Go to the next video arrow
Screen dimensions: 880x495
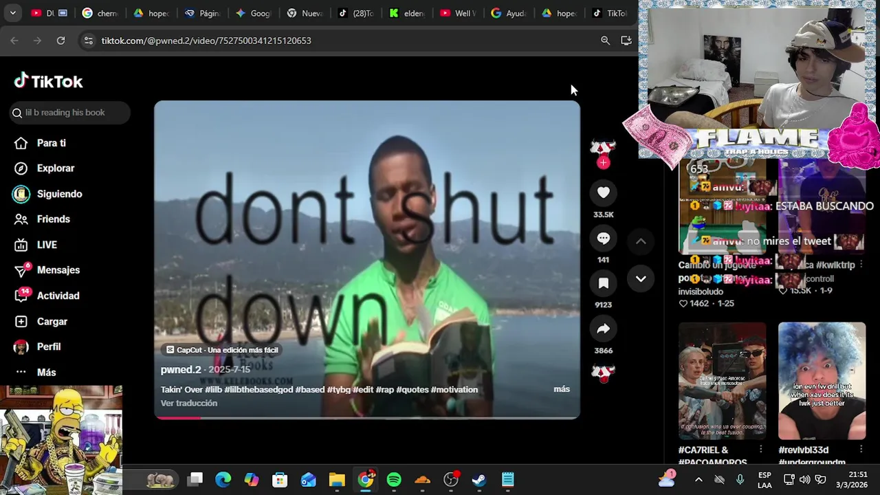click(x=641, y=278)
